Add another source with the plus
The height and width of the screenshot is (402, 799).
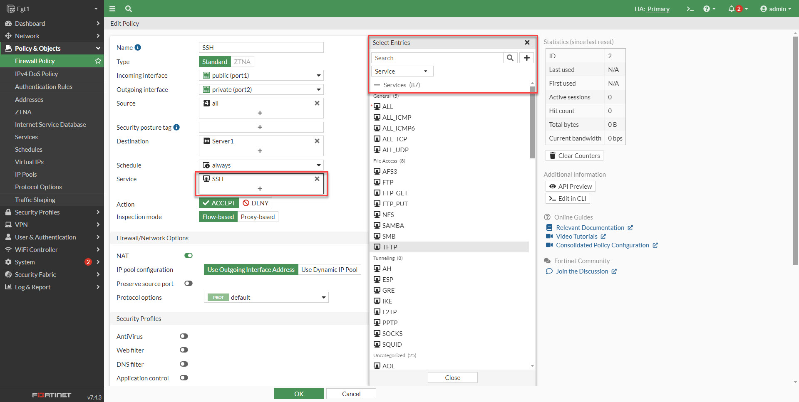[260, 113]
